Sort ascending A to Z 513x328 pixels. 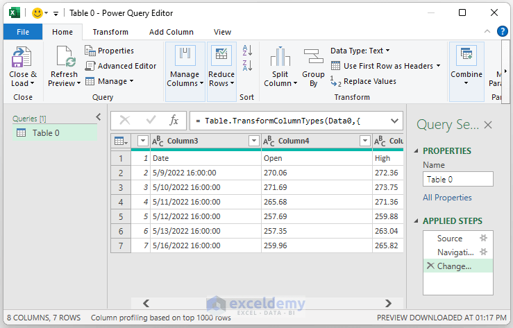247,51
